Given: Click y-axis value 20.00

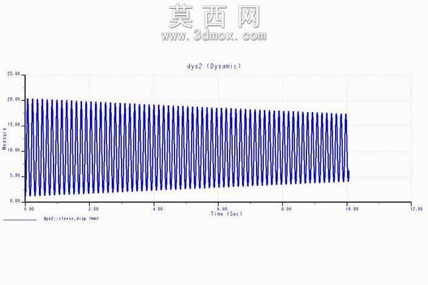Looking at the screenshot, I should (x=13, y=100).
